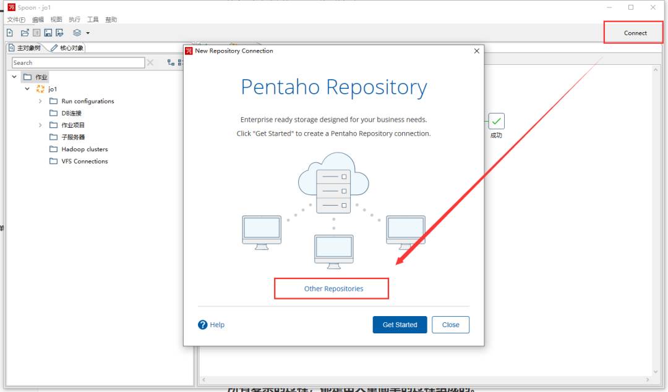Image resolution: width=668 pixels, height=392 pixels.
Task: Click the Open file toolbar icon
Action: pos(25,33)
